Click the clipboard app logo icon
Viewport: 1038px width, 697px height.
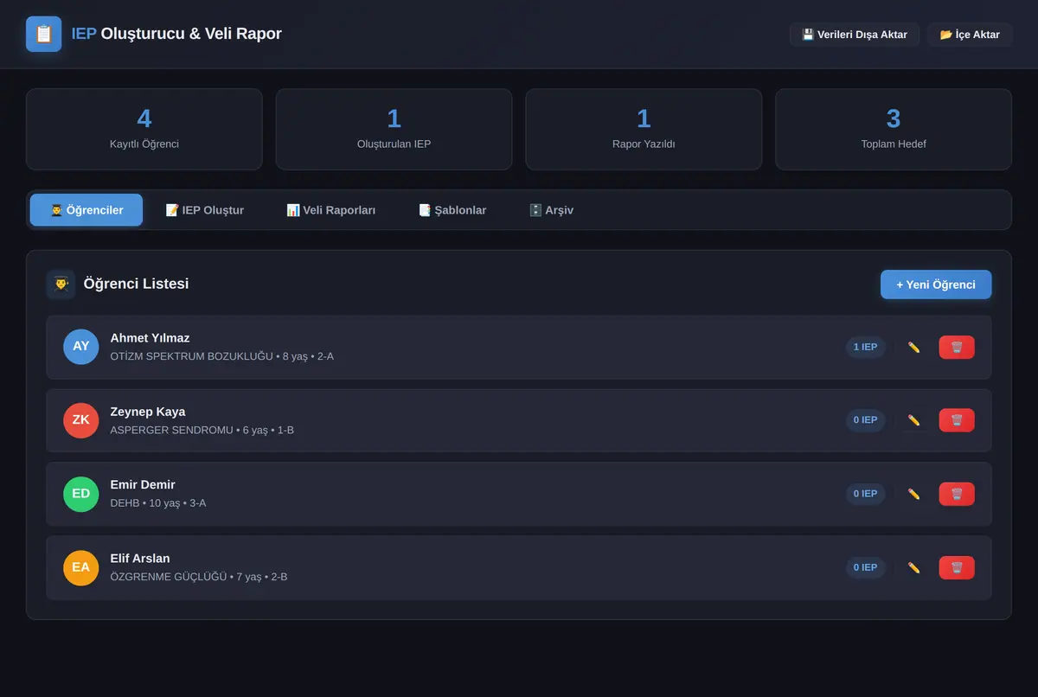(x=43, y=34)
